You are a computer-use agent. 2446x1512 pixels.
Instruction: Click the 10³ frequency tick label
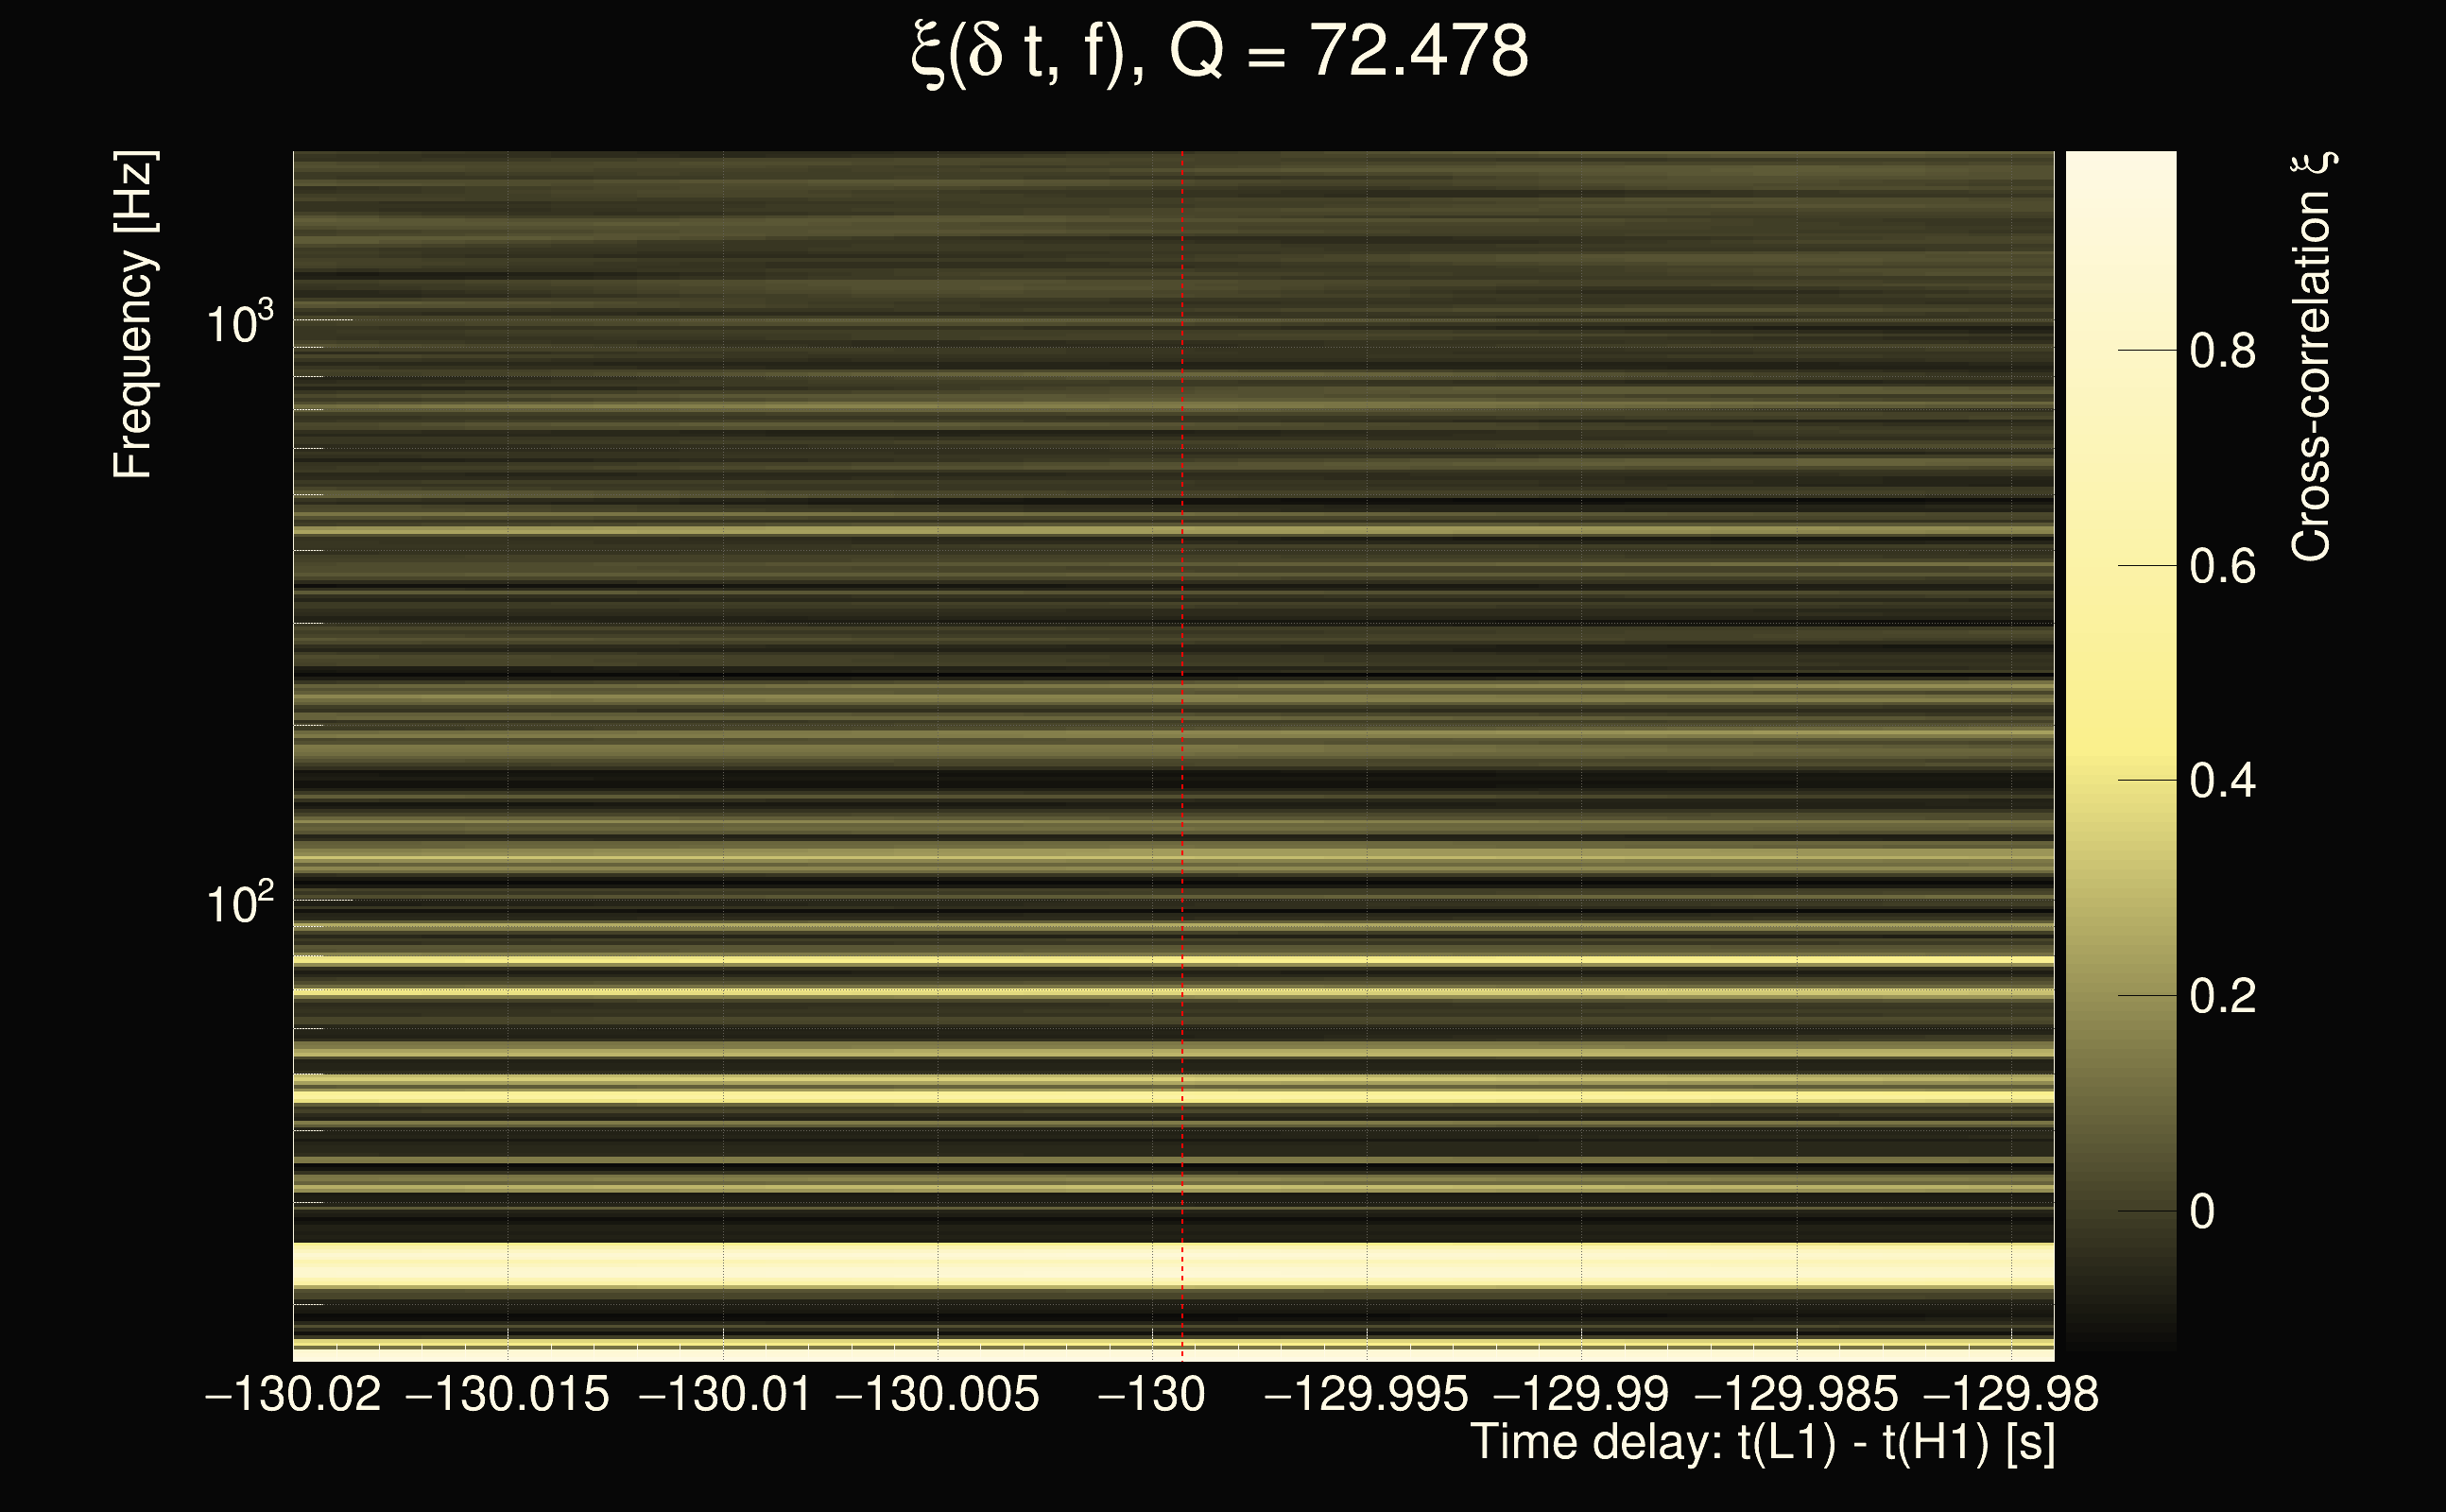pyautogui.click(x=238, y=323)
